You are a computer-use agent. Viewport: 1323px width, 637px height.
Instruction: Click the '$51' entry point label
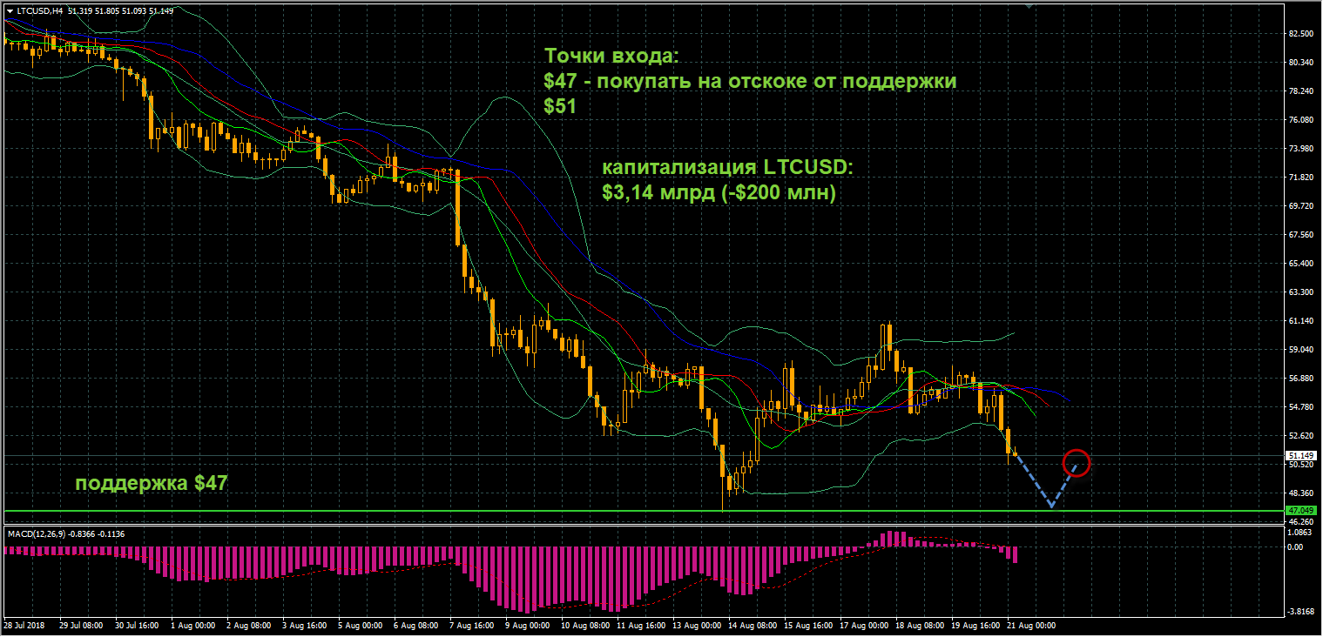(560, 107)
